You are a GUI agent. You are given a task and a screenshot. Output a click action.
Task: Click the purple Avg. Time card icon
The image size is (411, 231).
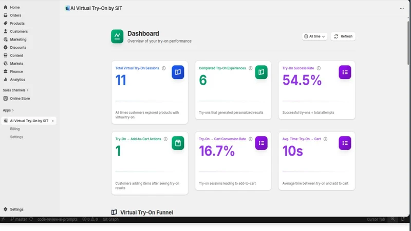(x=345, y=143)
